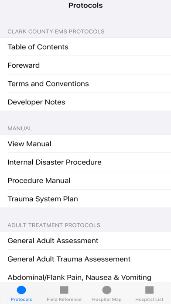This screenshot has height=304, width=171.
Task: Switch to the Hospital Map tab label
Action: point(107,299)
